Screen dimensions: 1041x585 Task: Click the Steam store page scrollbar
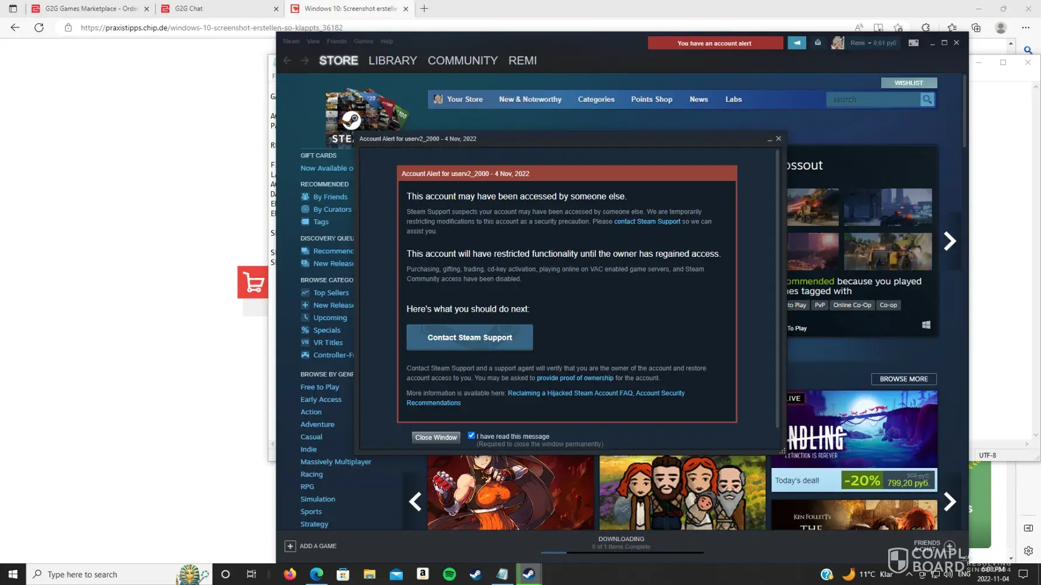point(964,111)
